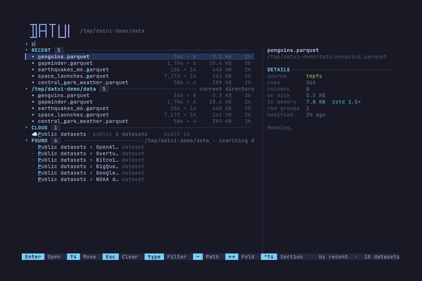Click the 28.4 KB size in RECENT gapminder row
This screenshot has width=422, height=281.
point(220,63)
